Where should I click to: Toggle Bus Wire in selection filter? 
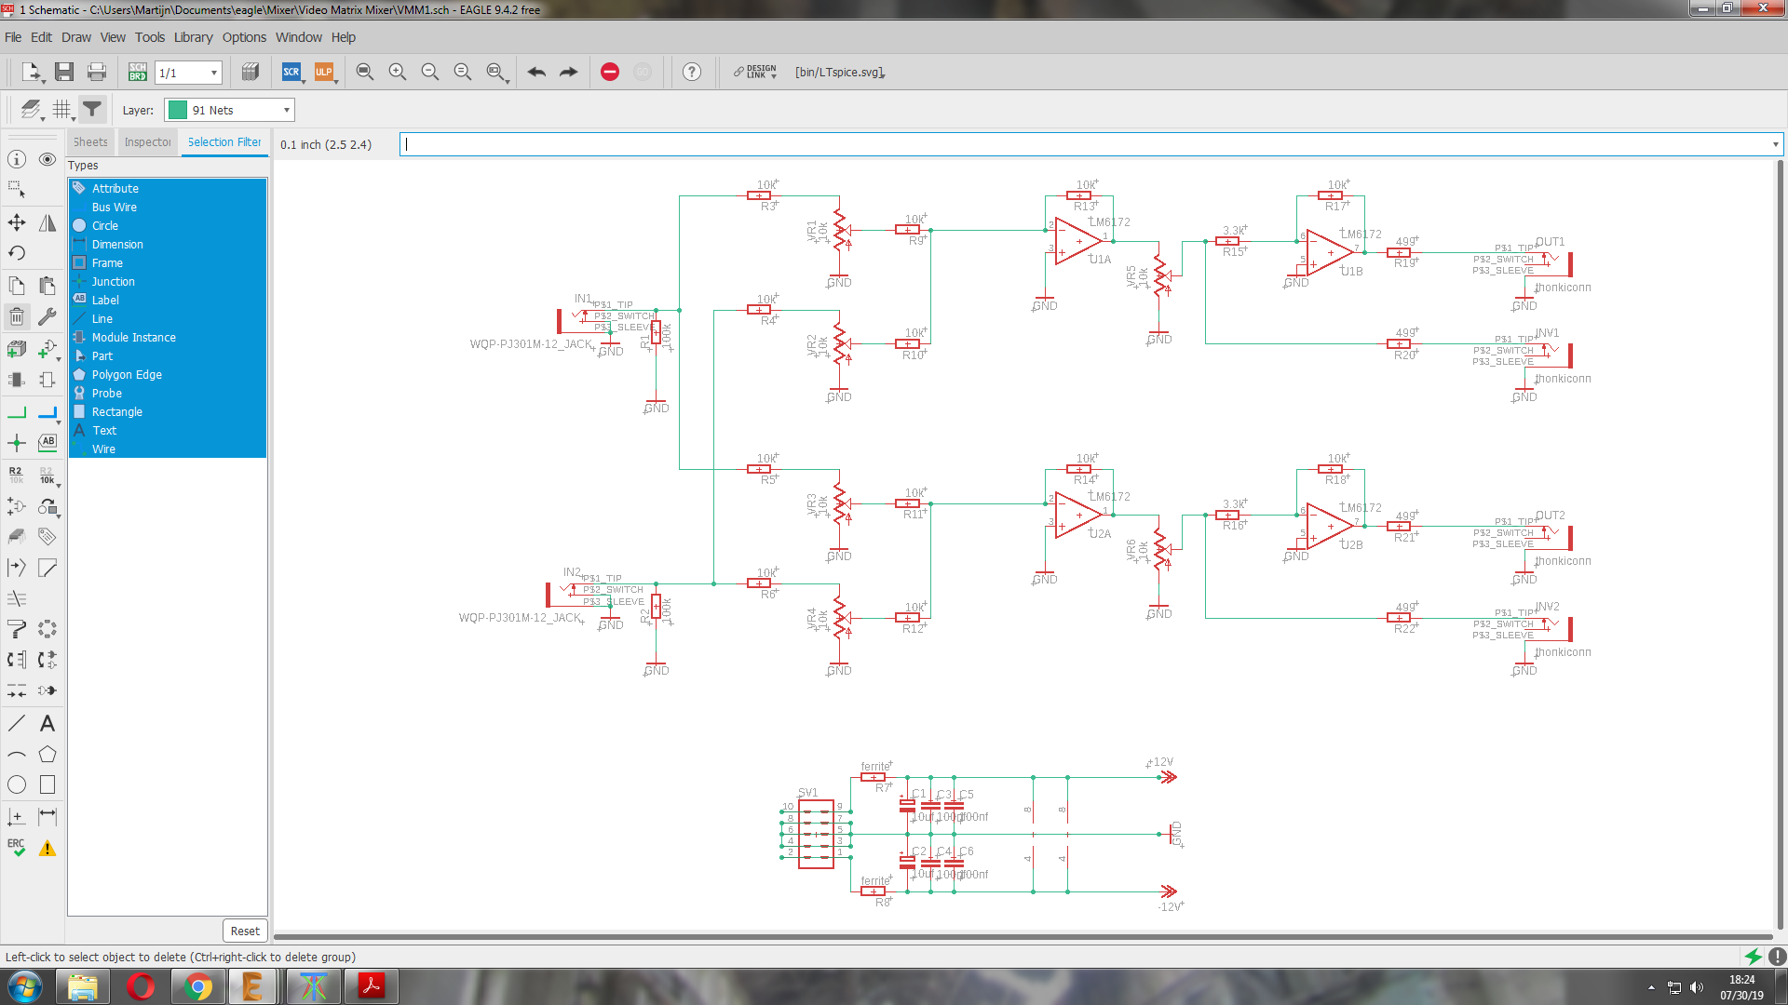pyautogui.click(x=168, y=207)
